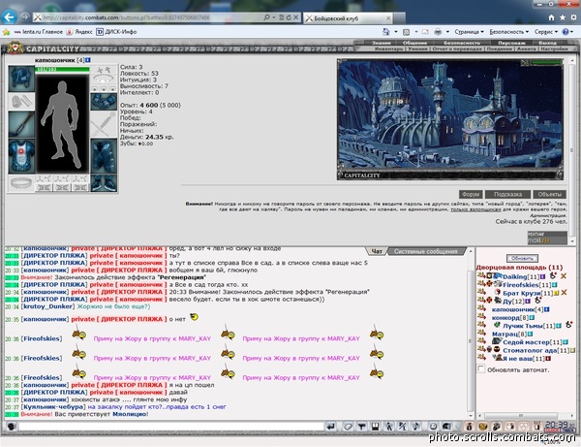Click the eraser clear chat icon
Viewport: 581px width, 447px height.
pyautogui.click(x=348, y=427)
